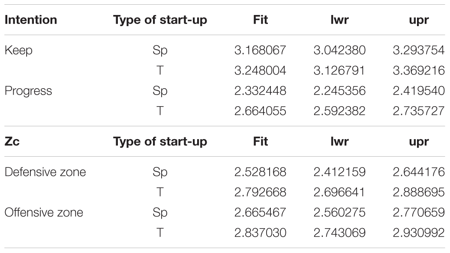
Task: Click the Defensive zone label
Action: click(45, 172)
